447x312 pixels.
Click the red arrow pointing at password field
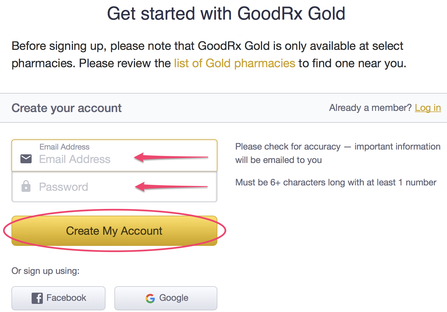[x=171, y=187]
